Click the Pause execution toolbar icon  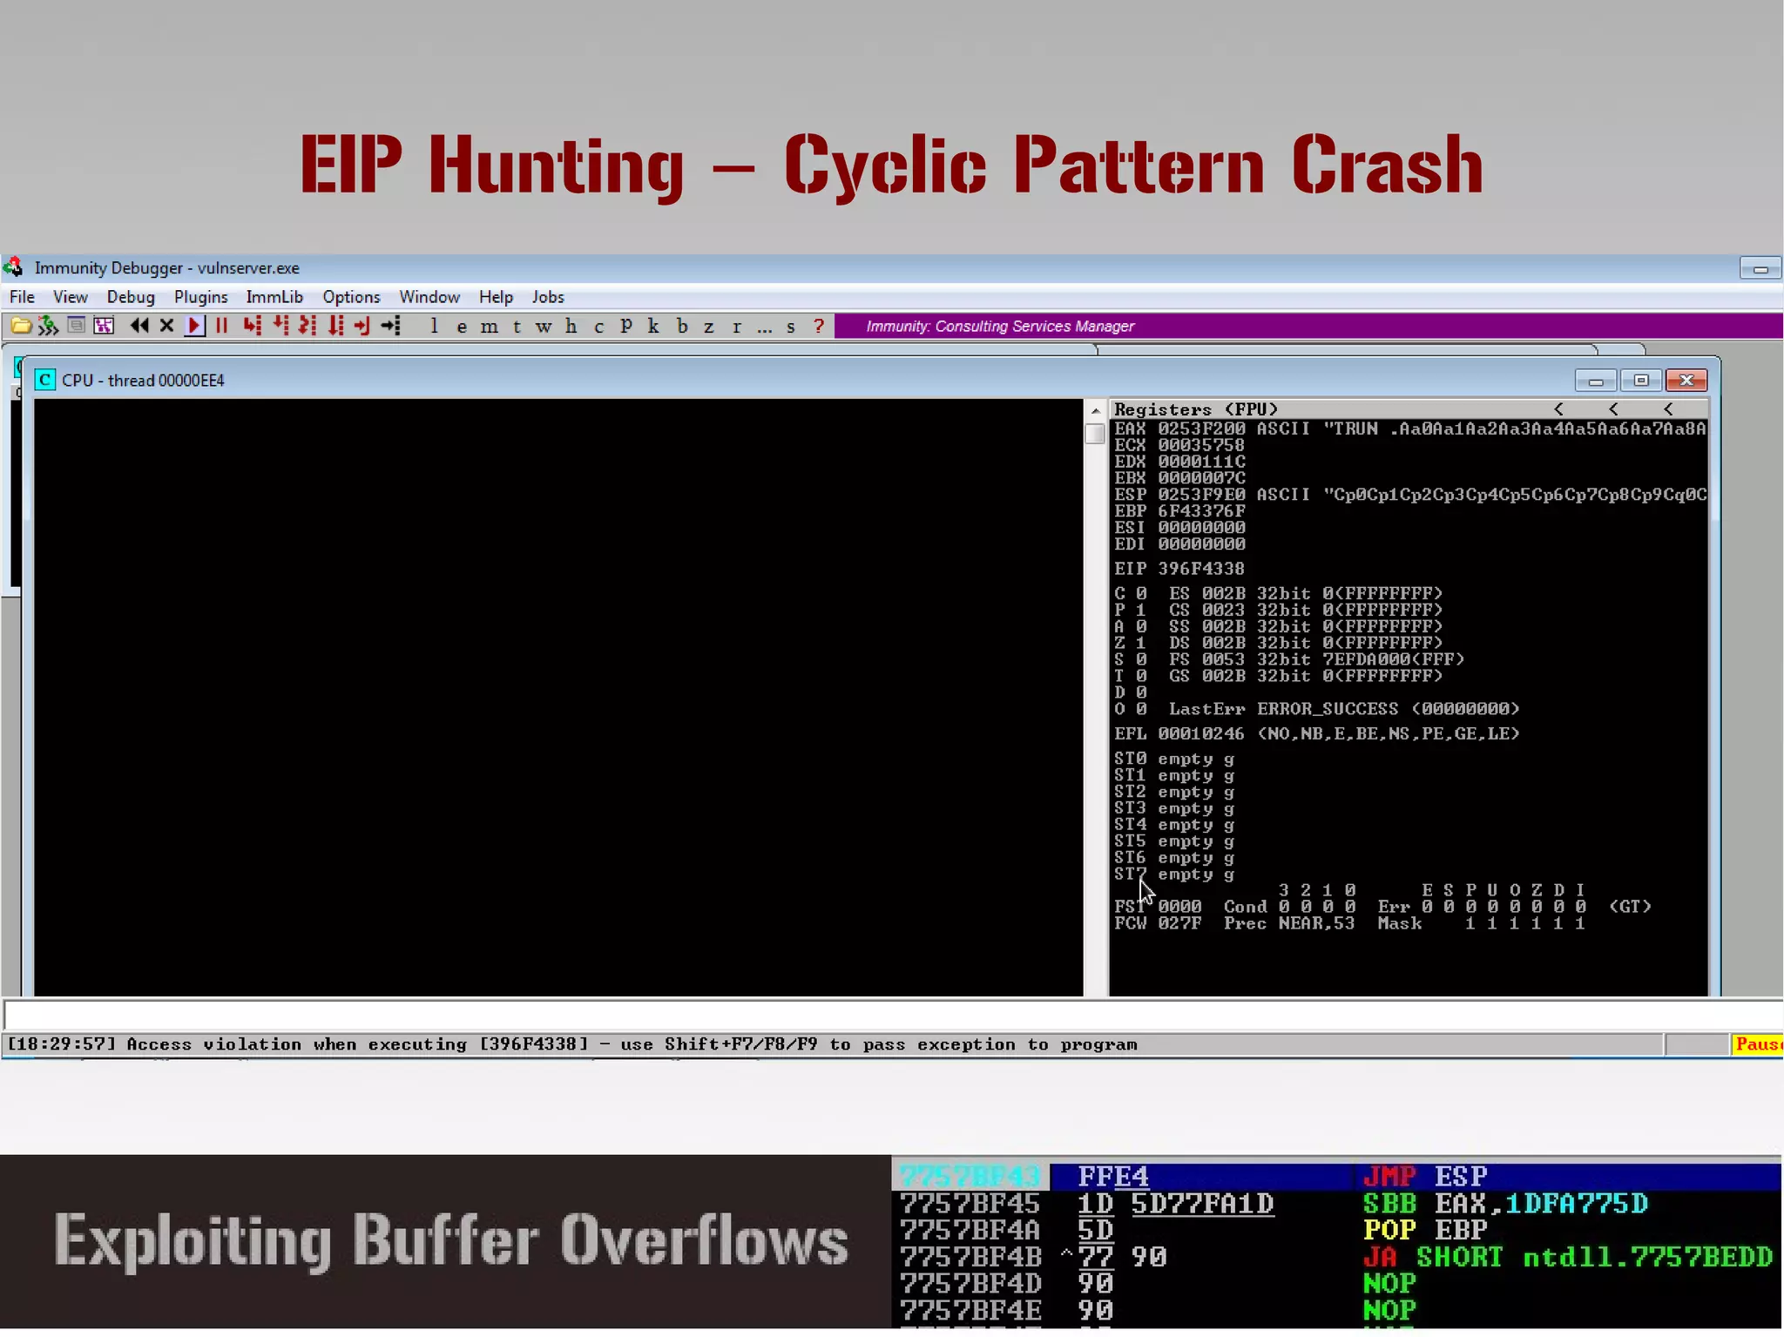(222, 327)
